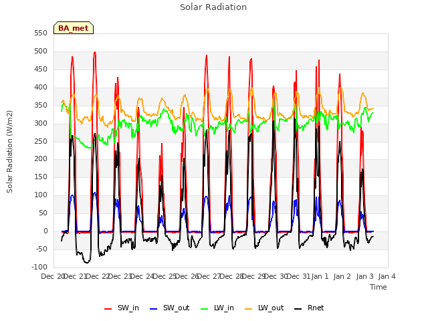
Task: Click the 0 y-axis label
Action: (x=45, y=231)
